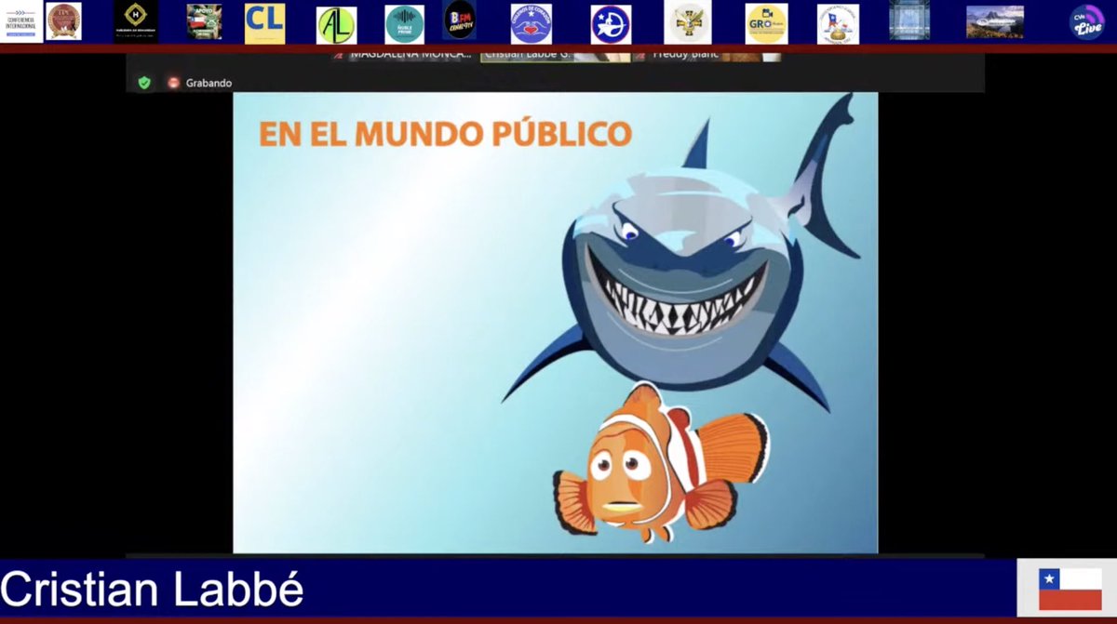Click the Cristian Labbé name caption
1117x624 pixels.
(152, 591)
